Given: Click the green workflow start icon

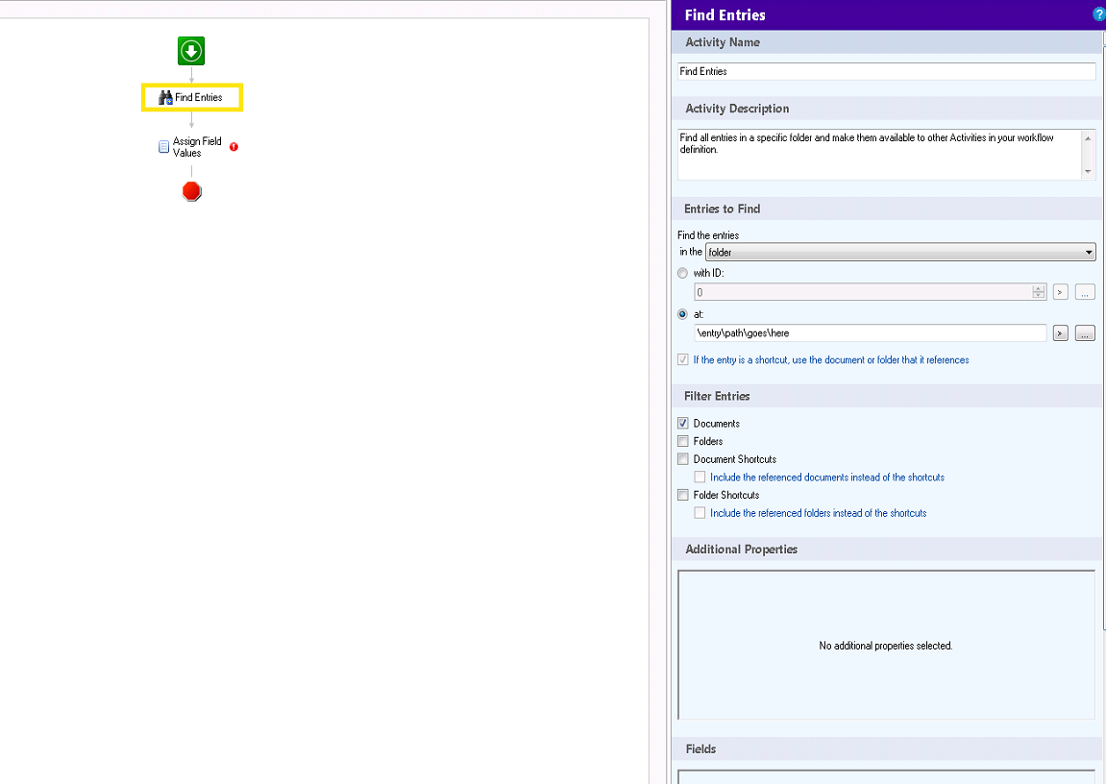Looking at the screenshot, I should (191, 52).
